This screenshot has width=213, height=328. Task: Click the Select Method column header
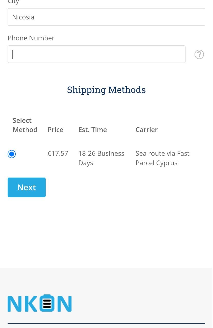click(25, 125)
